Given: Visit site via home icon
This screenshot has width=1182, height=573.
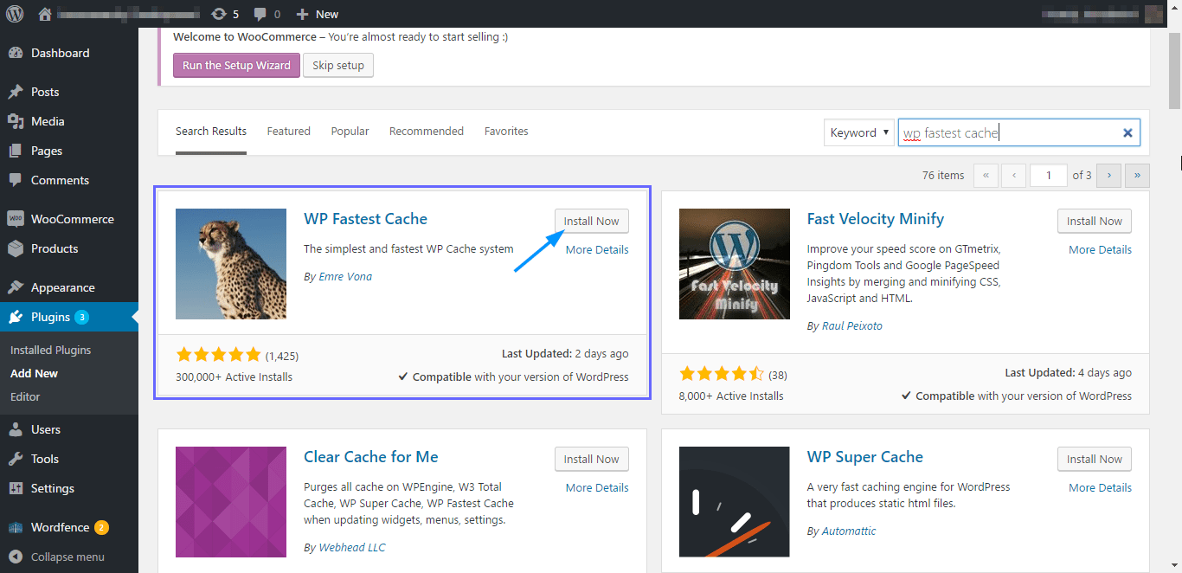Looking at the screenshot, I should tap(45, 14).
